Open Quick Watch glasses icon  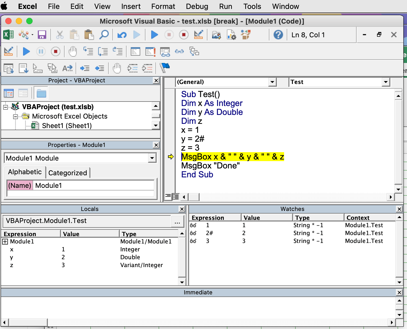click(x=179, y=51)
